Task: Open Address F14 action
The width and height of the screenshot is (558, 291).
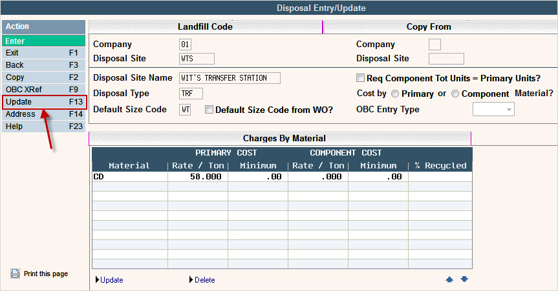Action: (x=44, y=114)
